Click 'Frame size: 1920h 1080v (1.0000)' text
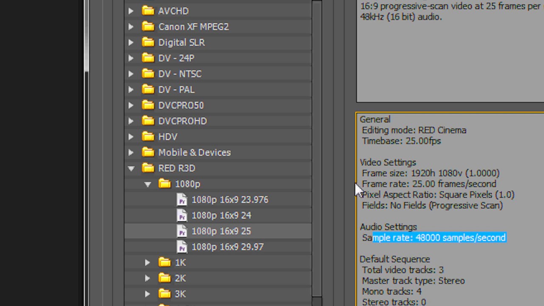This screenshot has width=544, height=306. [431, 173]
